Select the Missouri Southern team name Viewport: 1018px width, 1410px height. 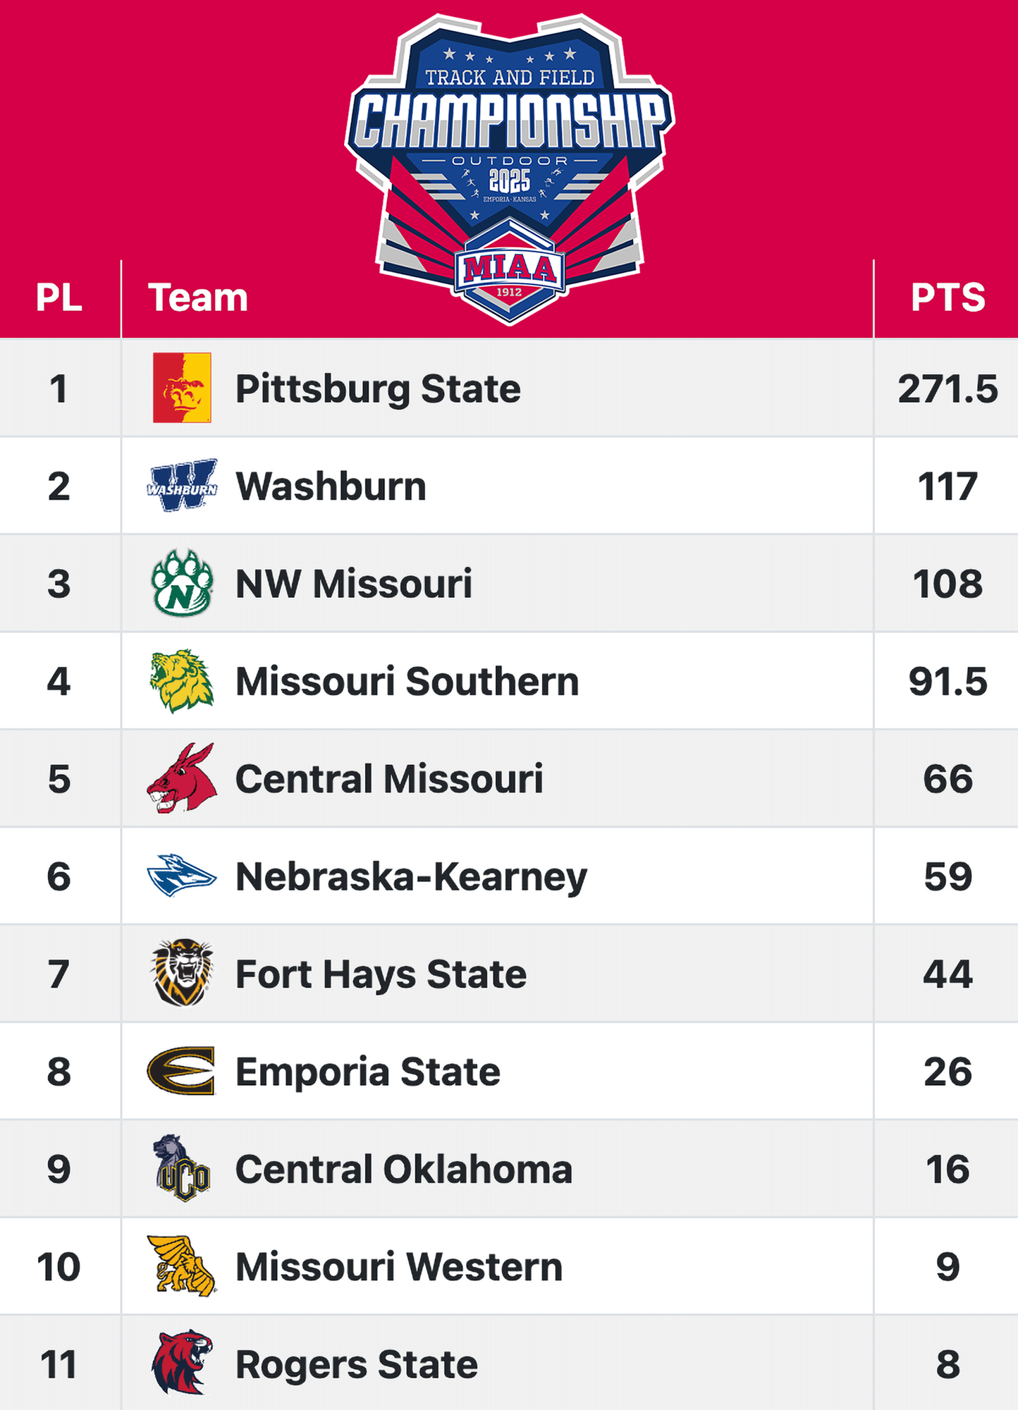click(407, 682)
